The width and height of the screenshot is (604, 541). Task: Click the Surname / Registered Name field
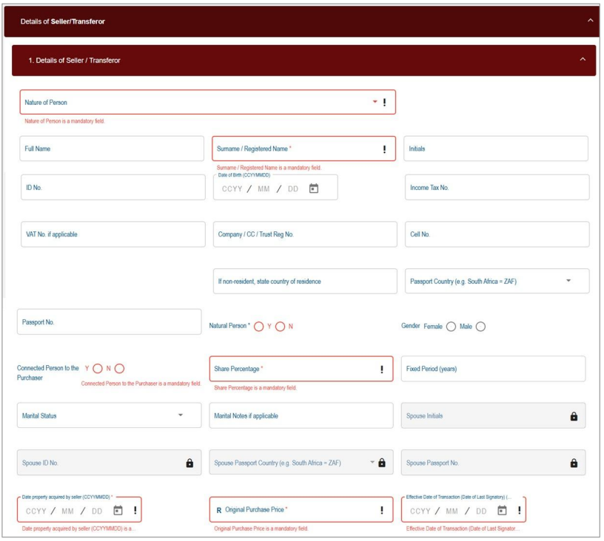coord(296,149)
